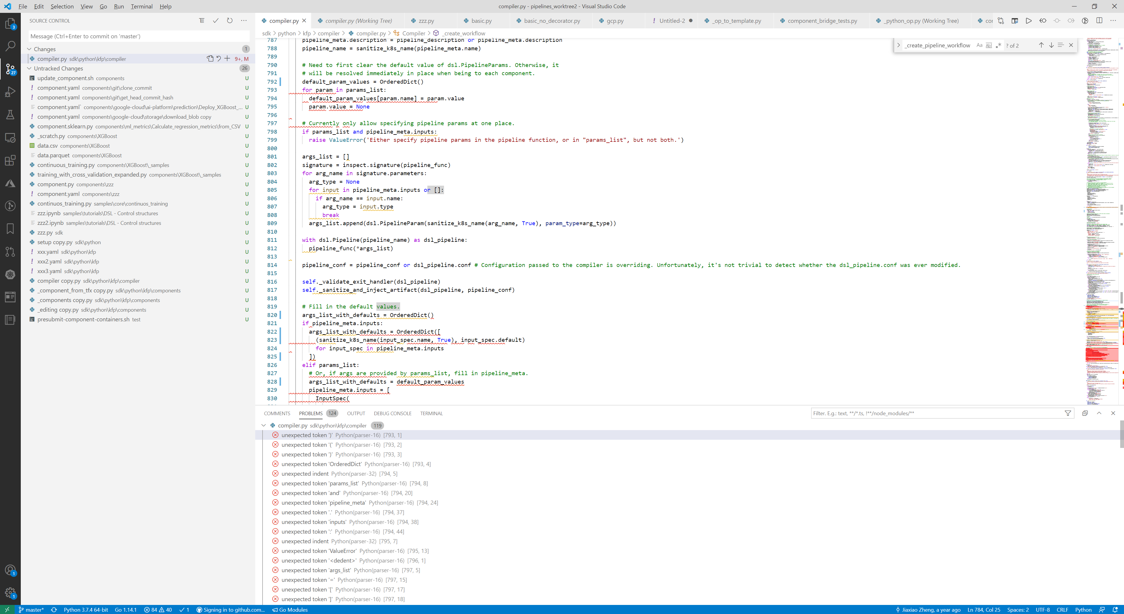Collapse the Changes section
The width and height of the screenshot is (1124, 614).
tap(30, 49)
